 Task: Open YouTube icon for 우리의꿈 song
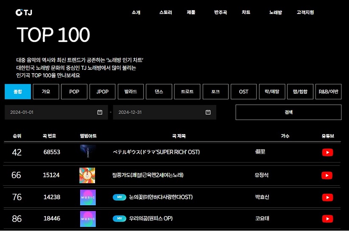point(327,219)
